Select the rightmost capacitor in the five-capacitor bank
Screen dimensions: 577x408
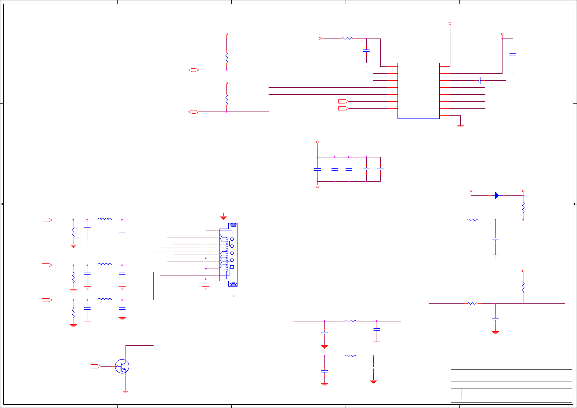click(x=380, y=169)
